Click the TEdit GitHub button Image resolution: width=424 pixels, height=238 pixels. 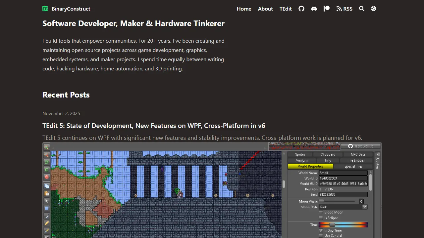point(361,146)
